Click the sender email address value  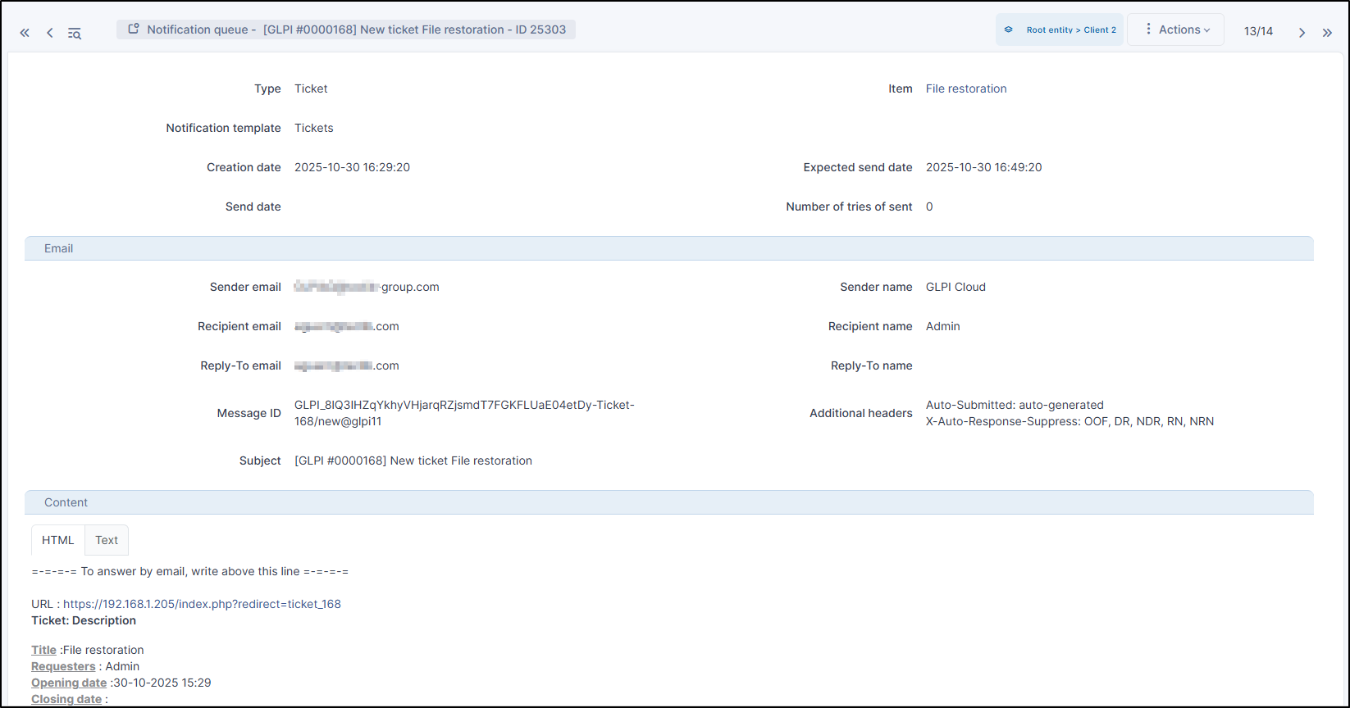(367, 287)
